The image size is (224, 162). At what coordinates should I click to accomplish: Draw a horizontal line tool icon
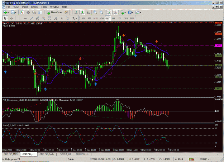pos(25,18)
